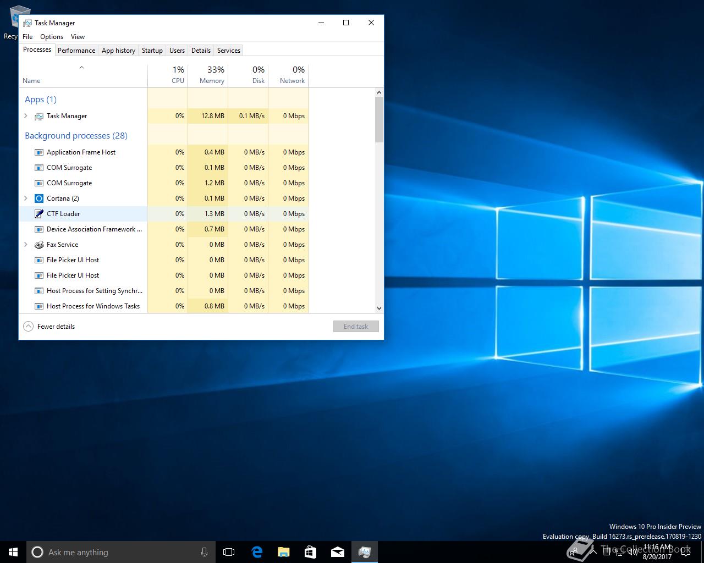Switch to the Details tab
The height and width of the screenshot is (563, 704).
pos(201,51)
